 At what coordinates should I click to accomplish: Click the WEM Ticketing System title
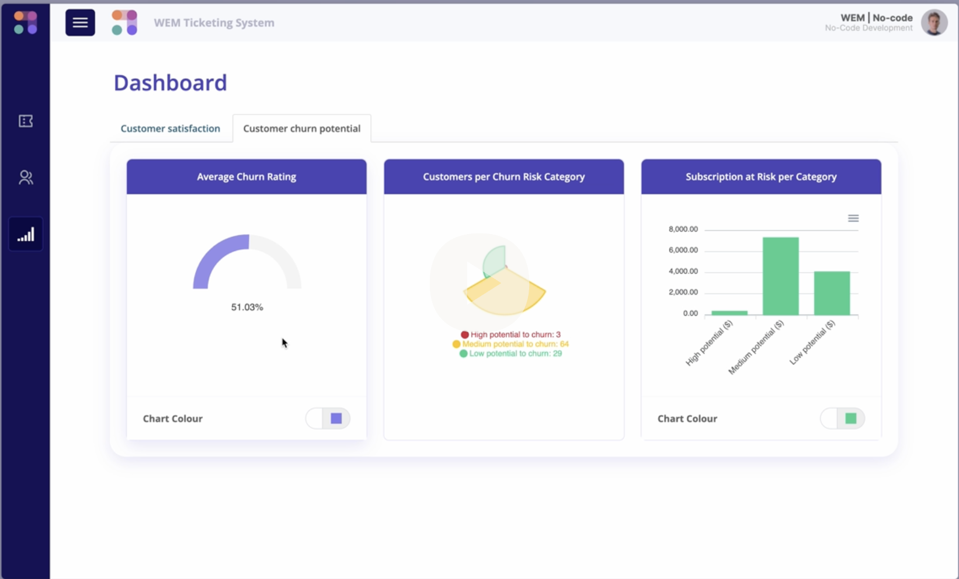[214, 23]
